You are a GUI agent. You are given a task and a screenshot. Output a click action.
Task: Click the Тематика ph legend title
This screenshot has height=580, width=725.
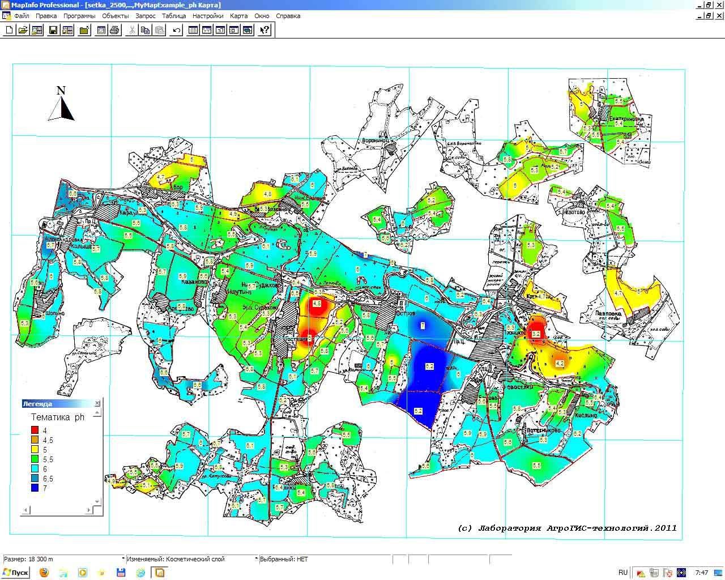(57, 417)
